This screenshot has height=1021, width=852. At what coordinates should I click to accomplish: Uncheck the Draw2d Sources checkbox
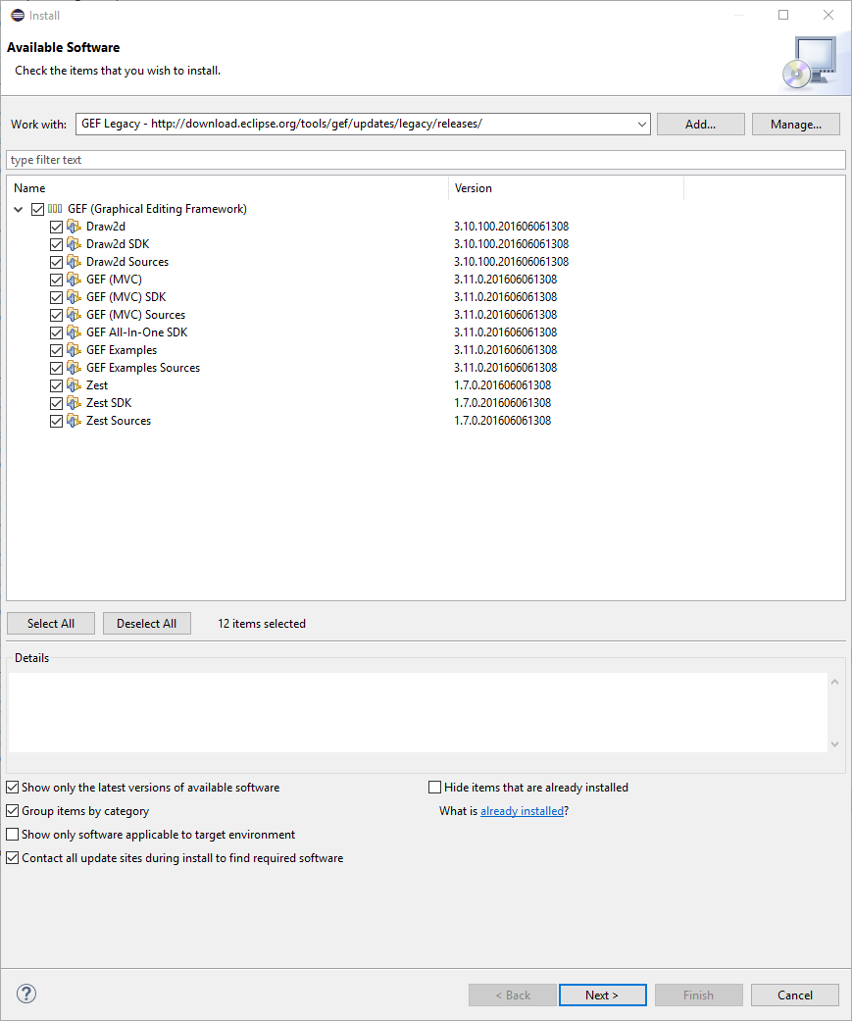[57, 262]
